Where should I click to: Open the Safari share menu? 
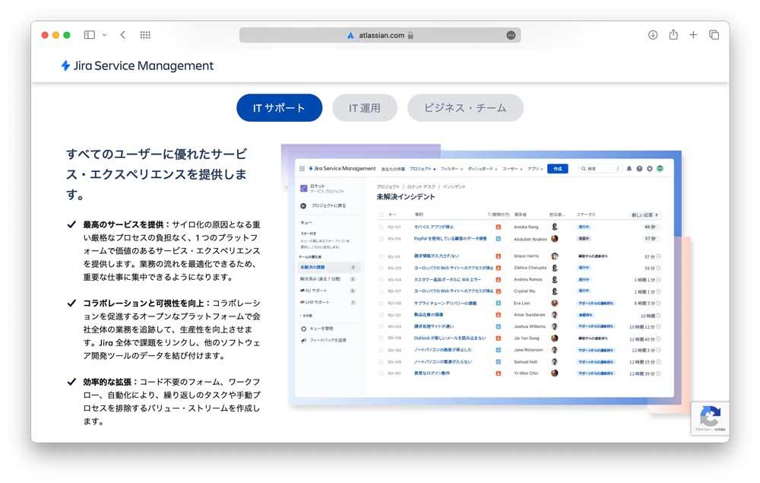click(673, 34)
